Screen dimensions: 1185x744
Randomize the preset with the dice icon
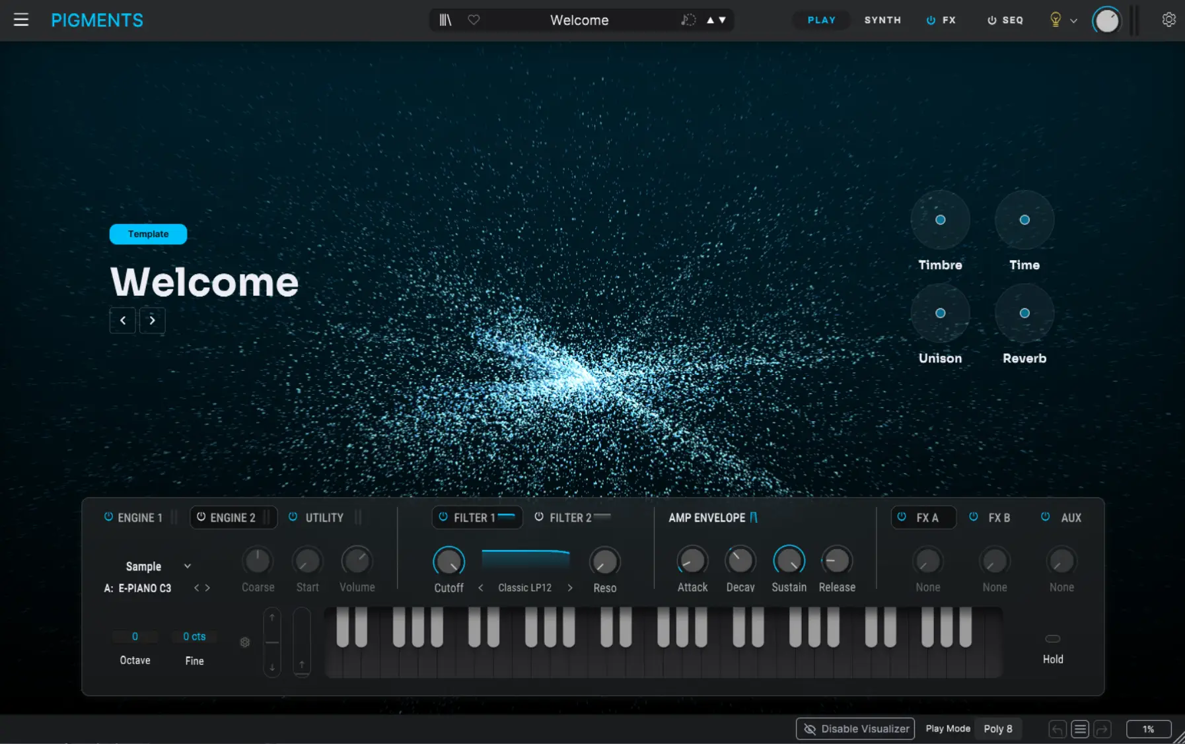click(688, 20)
